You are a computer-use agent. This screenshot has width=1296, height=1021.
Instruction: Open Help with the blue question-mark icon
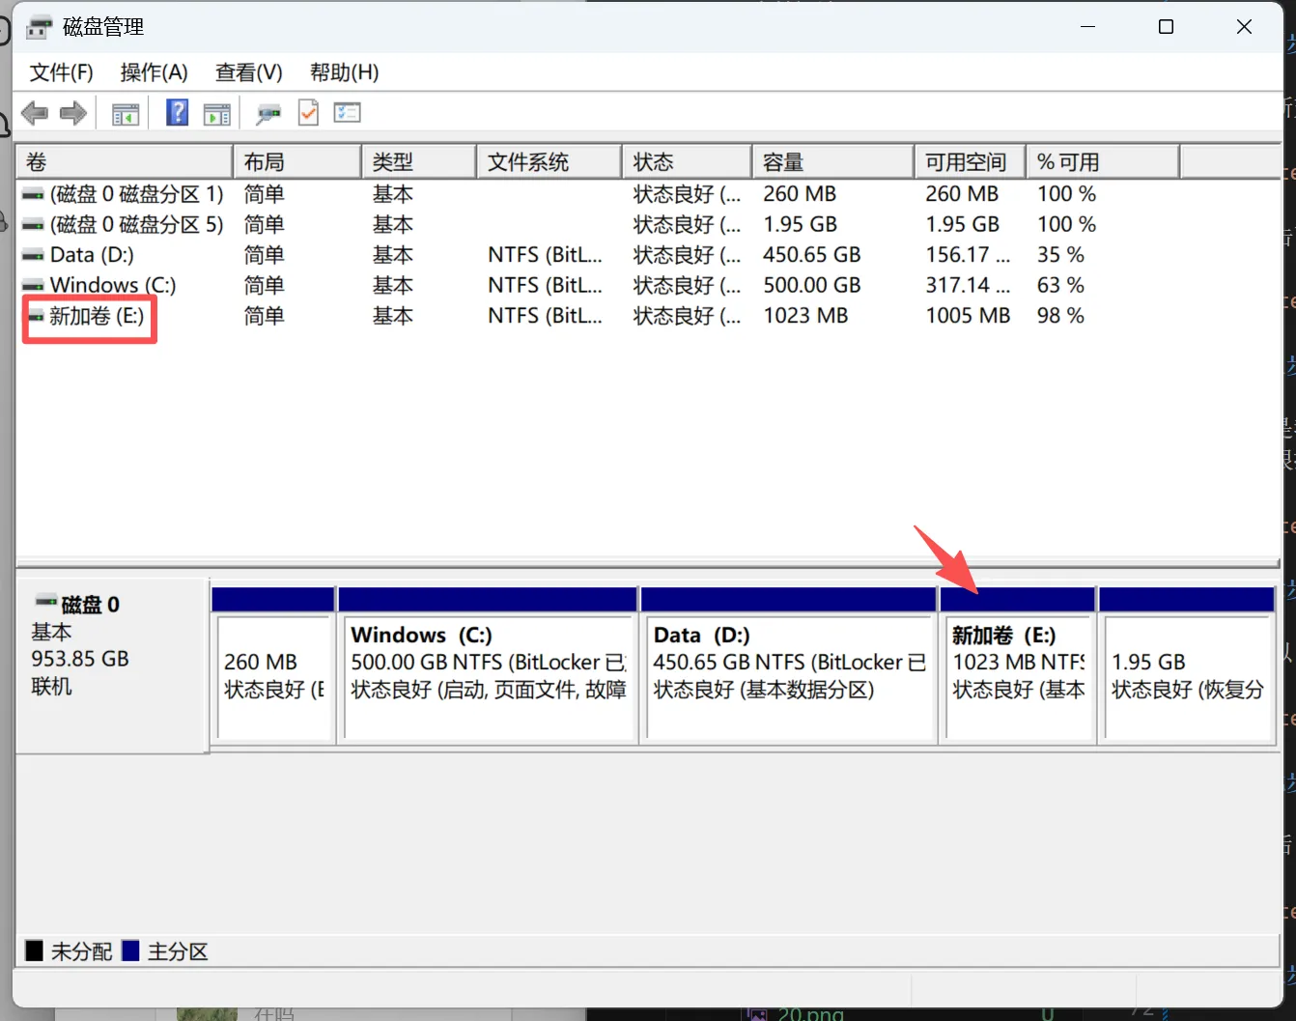click(178, 113)
